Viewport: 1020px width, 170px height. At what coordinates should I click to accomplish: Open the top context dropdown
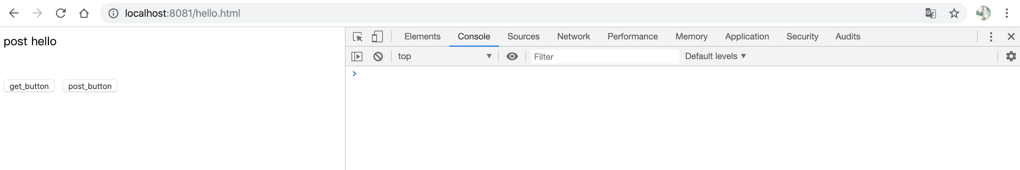444,57
